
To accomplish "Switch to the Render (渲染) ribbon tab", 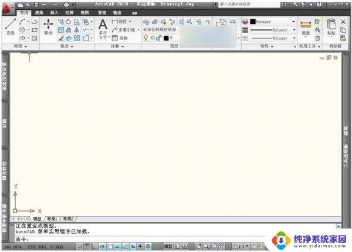I will (39, 12).
